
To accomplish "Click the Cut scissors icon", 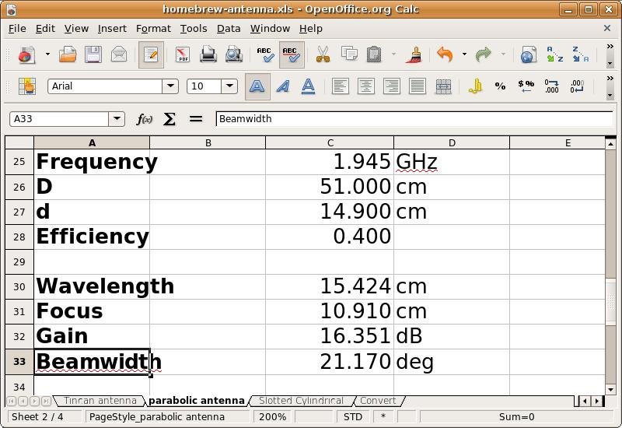I will click(x=323, y=54).
